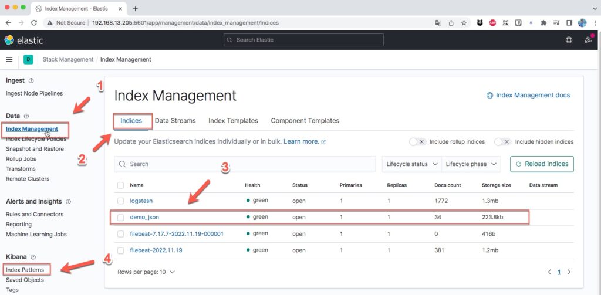Click the indices Search box
Screen dimensions: 601x295
tap(245, 164)
